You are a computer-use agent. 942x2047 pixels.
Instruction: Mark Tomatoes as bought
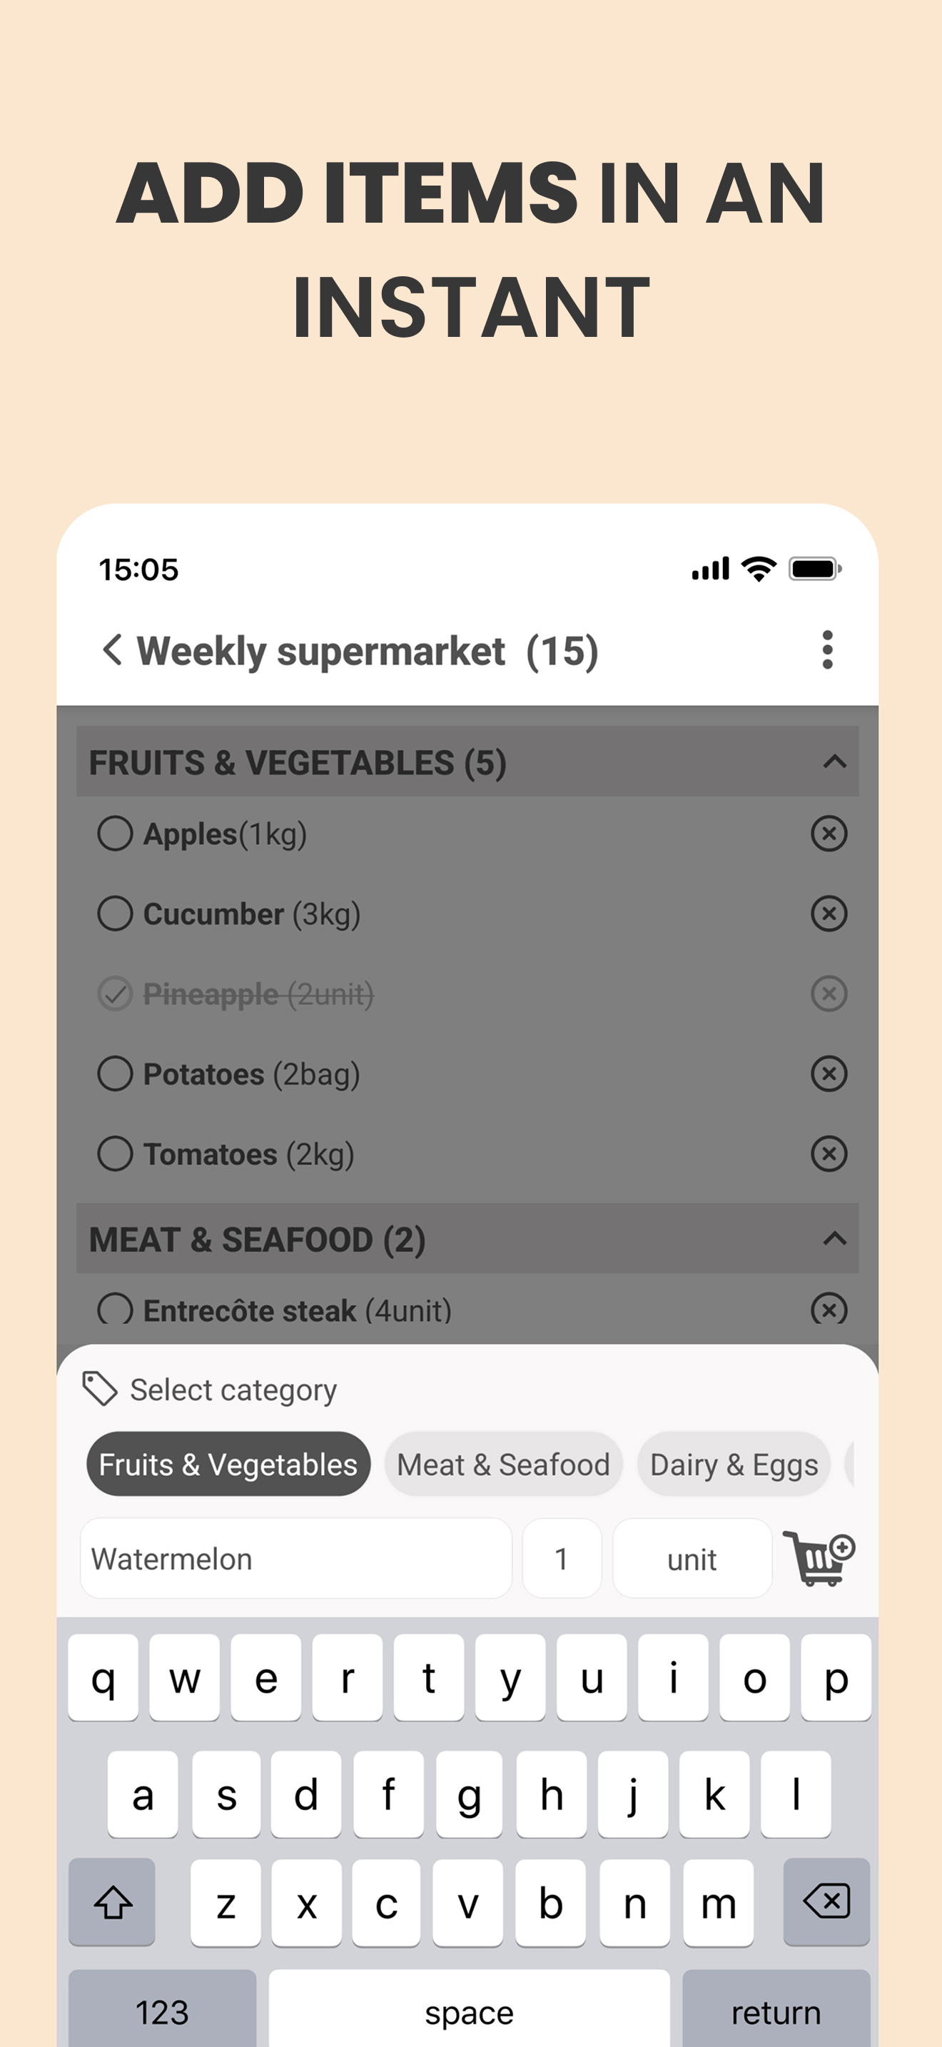(x=115, y=1154)
